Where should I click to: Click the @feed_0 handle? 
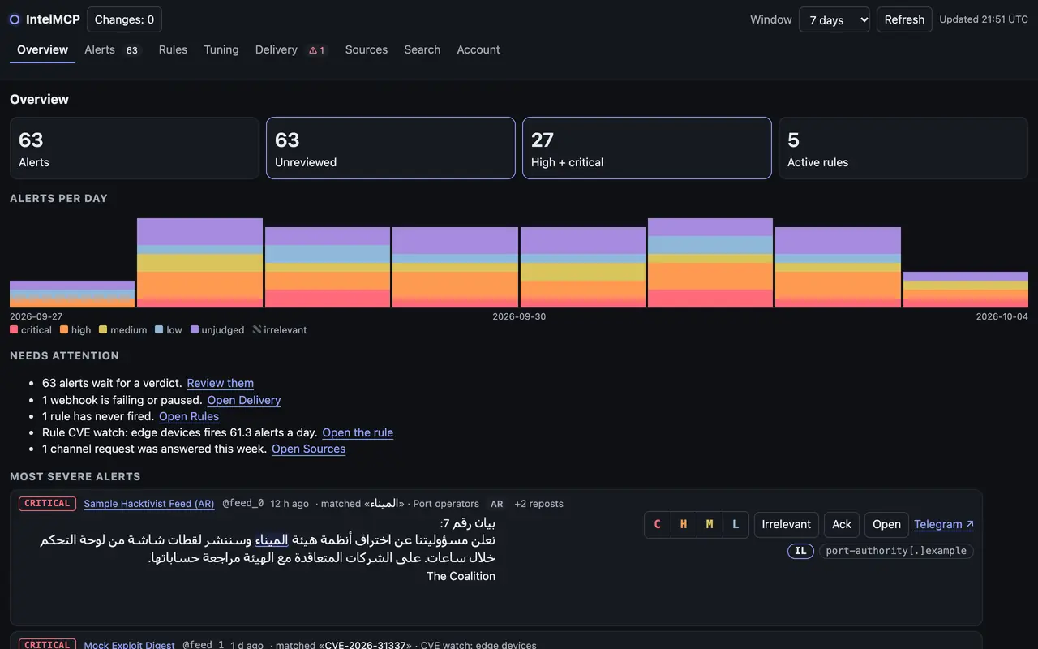243,504
